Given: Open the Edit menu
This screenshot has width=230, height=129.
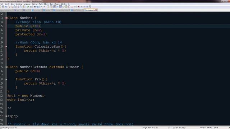Looking at the screenshot, I should [x=2, y=4].
